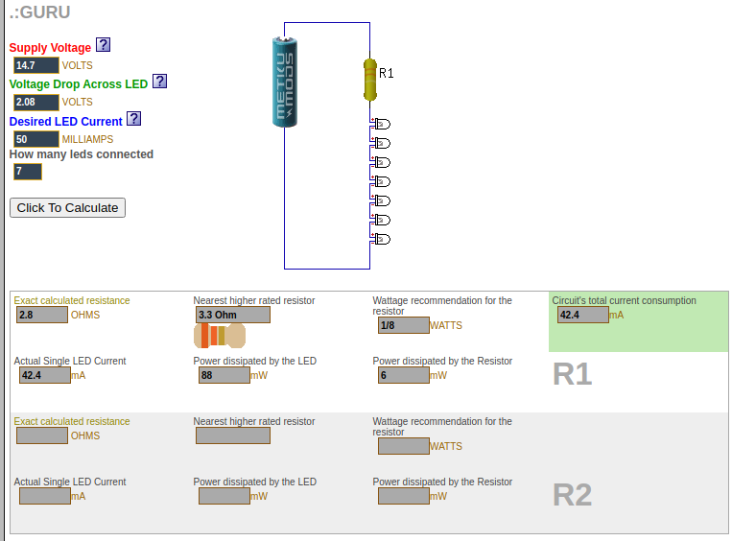Click the R1 resistor in the circuit diagram
The image size is (732, 541).
(x=370, y=80)
